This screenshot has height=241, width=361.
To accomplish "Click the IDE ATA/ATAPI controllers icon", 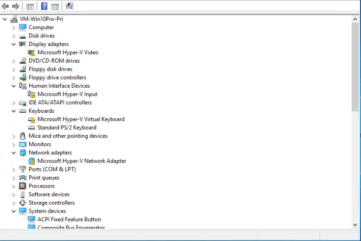I will 23,103.
